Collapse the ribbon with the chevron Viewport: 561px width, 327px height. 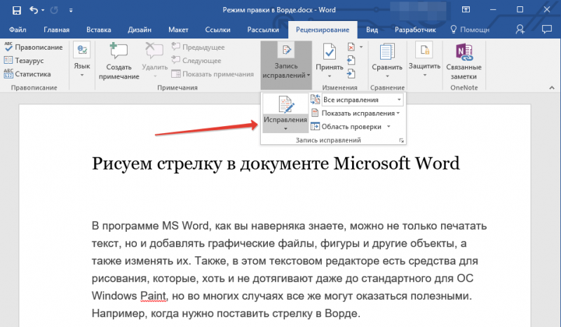pos(552,88)
